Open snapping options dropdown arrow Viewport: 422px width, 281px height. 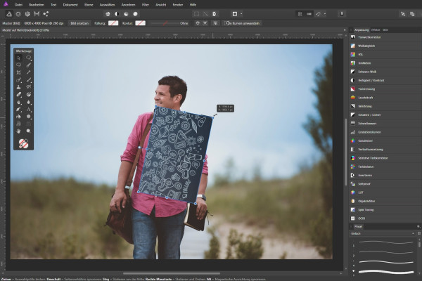click(x=325, y=14)
